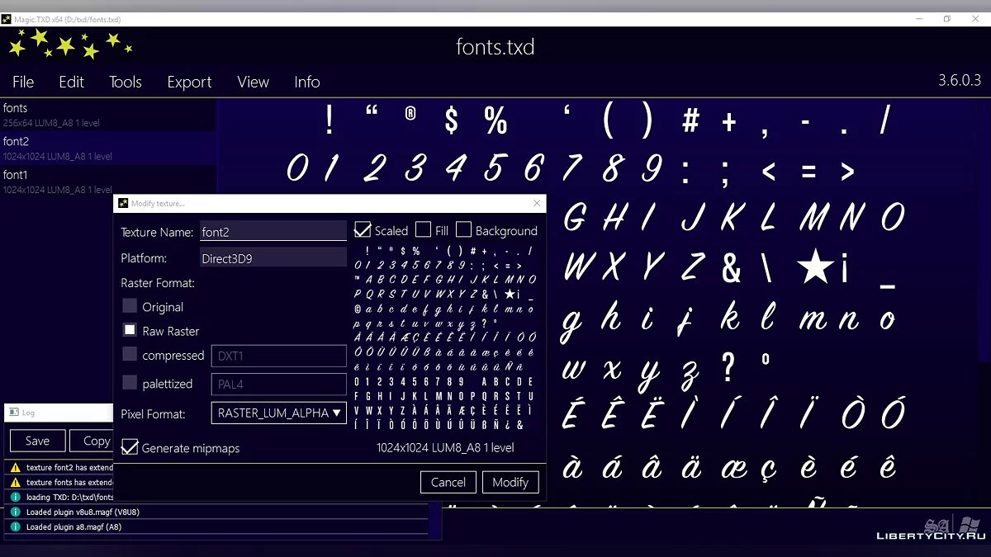Screen dimensions: 991x557
Task: Close the Modify texture dialog
Action: (x=537, y=203)
